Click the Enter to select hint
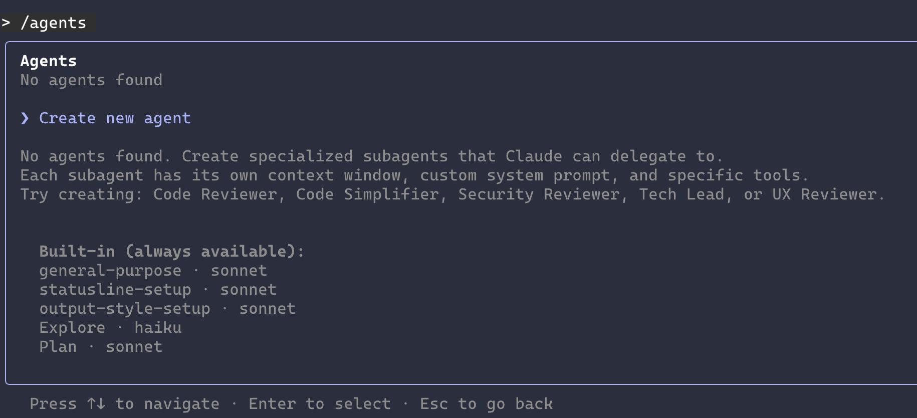Image resolution: width=917 pixels, height=418 pixels. [x=320, y=403]
